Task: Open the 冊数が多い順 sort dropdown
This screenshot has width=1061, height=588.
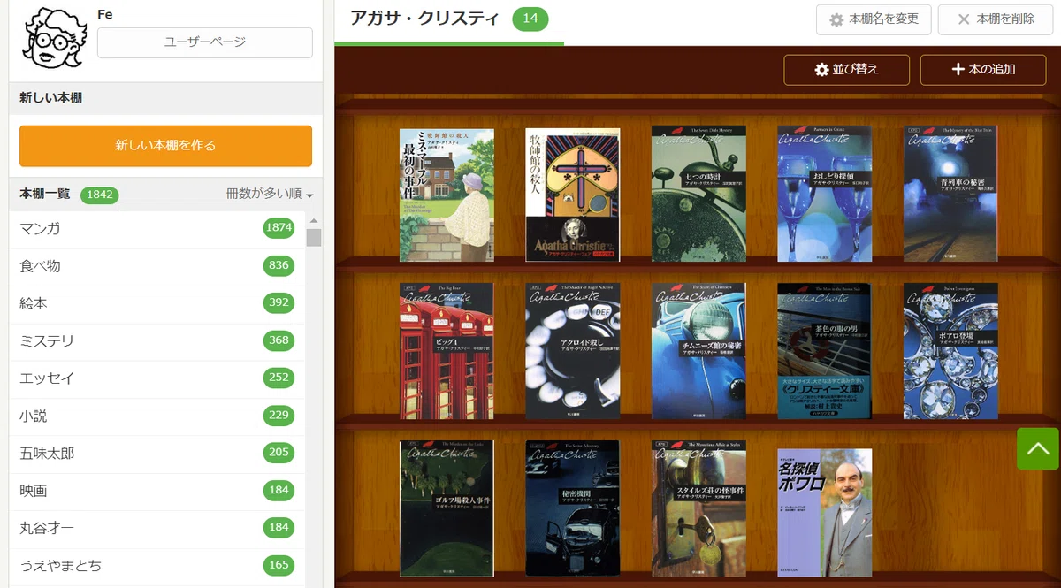Action: click(270, 195)
